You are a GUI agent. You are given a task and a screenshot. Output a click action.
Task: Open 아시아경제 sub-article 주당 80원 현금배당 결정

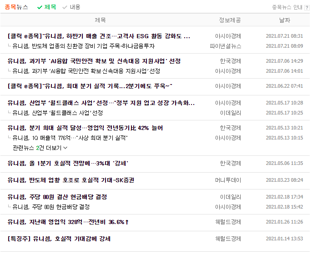coord(51,207)
